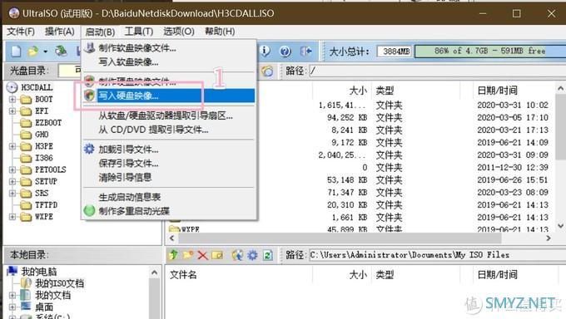The width and height of the screenshot is (566, 319).
Task: Click the New file toolbar icon
Action: tap(16, 52)
